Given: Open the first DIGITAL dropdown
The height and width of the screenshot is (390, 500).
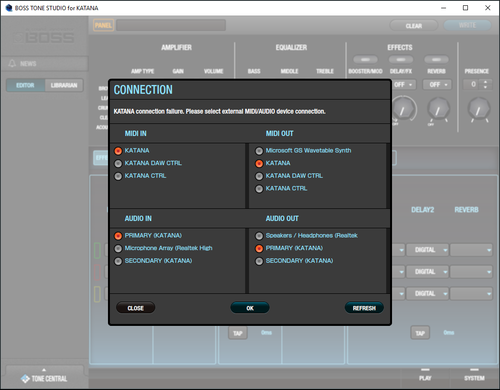Looking at the screenshot, I should click(x=428, y=250).
